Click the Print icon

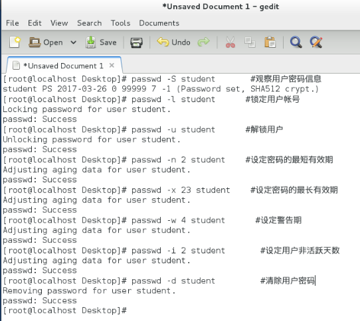(x=136, y=42)
